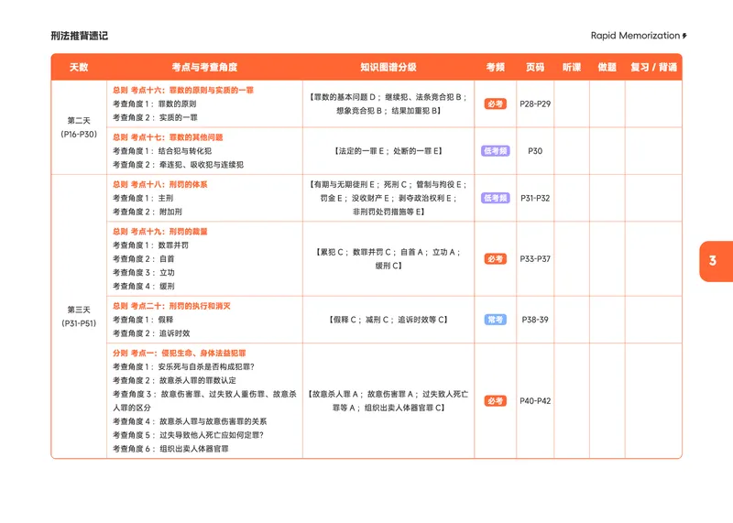Click the 考频 column header
The image size is (733, 523).
click(x=496, y=67)
